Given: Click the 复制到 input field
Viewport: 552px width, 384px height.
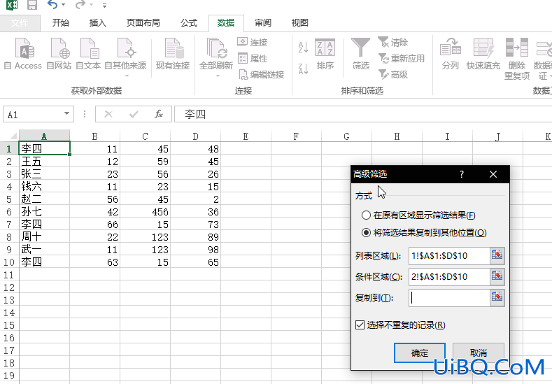Looking at the screenshot, I should [x=449, y=298].
